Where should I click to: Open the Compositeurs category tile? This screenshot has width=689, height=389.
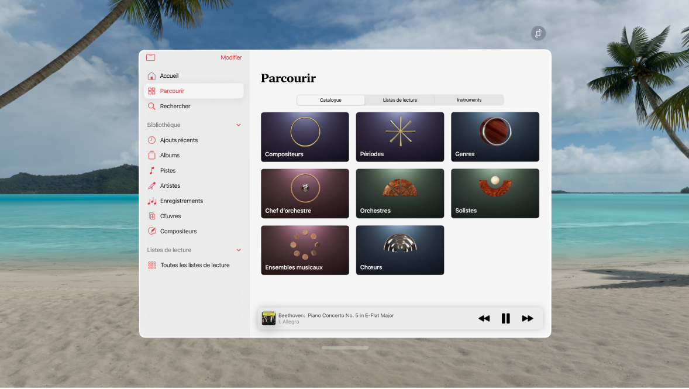(x=305, y=136)
